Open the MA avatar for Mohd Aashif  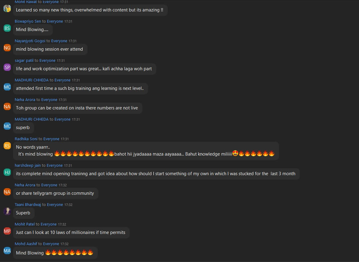point(7,251)
